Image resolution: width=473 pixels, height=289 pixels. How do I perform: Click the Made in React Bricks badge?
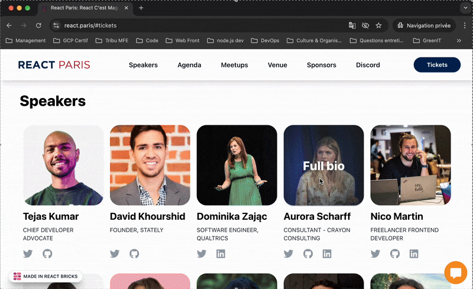(x=46, y=277)
